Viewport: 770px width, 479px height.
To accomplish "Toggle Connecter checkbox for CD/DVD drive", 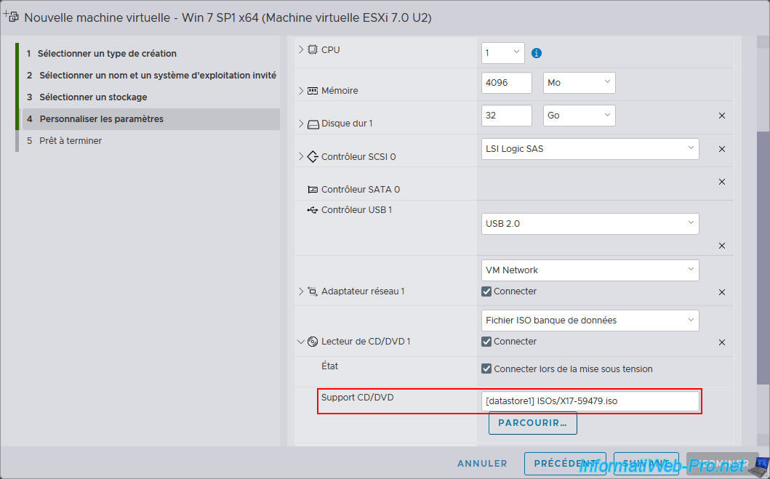I will pyautogui.click(x=486, y=342).
